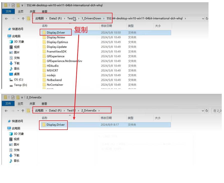This screenshot has width=224, height=183.
Task: Refresh the top window's address bar
Action: coord(207,19)
